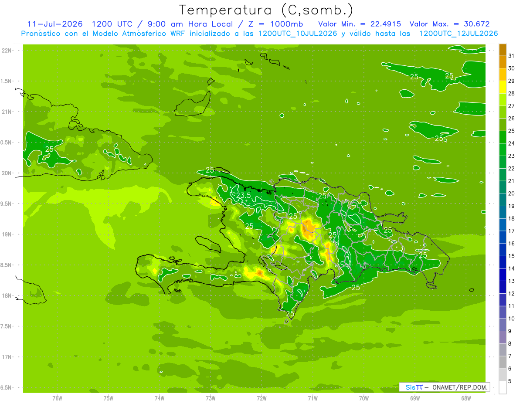Pick yellow legend swatch between 28 and 29
This screenshot has height=404, width=523.
click(x=503, y=87)
